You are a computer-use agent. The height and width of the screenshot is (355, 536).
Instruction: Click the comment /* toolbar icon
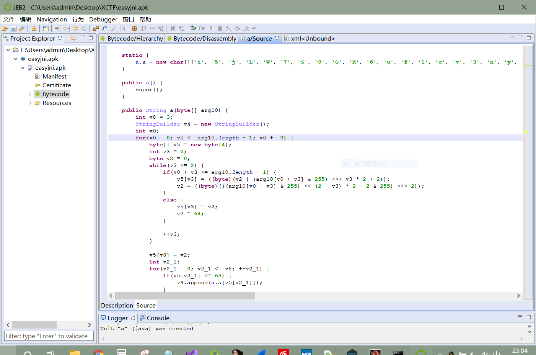(x=104, y=28)
